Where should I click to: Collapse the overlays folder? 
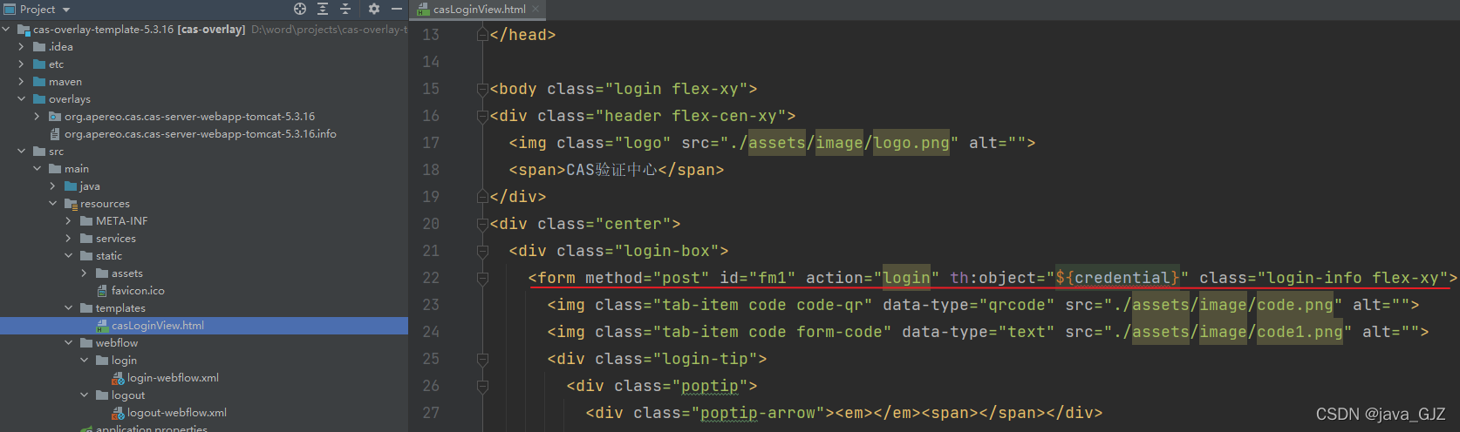(x=22, y=99)
